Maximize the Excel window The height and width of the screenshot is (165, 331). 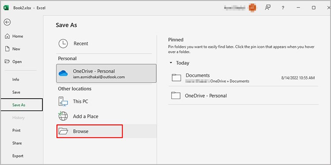pyautogui.click(x=314, y=8)
